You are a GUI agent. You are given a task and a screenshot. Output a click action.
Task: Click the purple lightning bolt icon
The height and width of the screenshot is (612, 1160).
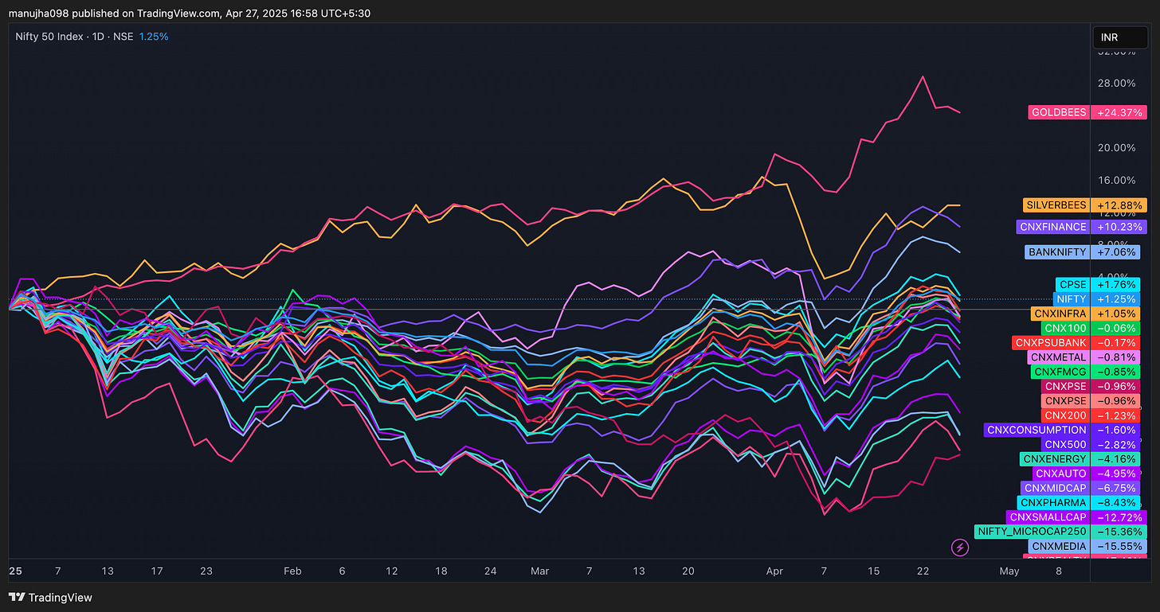(960, 548)
